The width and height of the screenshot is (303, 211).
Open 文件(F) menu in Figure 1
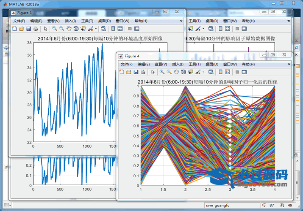[19, 21]
